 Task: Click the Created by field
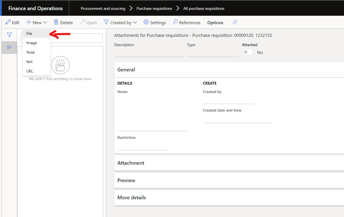[229, 100]
